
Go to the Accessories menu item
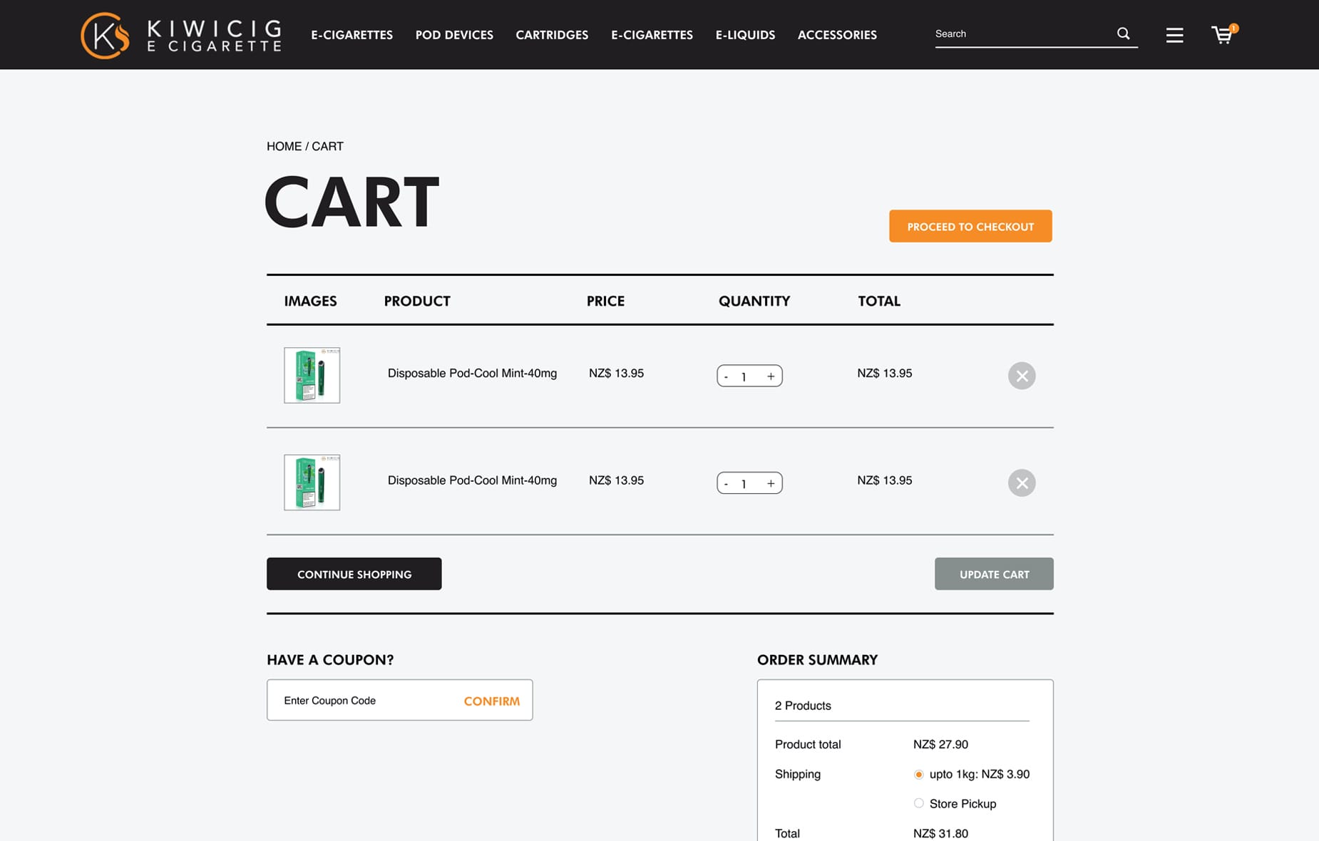point(837,35)
